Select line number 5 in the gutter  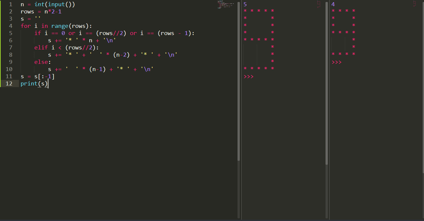coord(11,33)
